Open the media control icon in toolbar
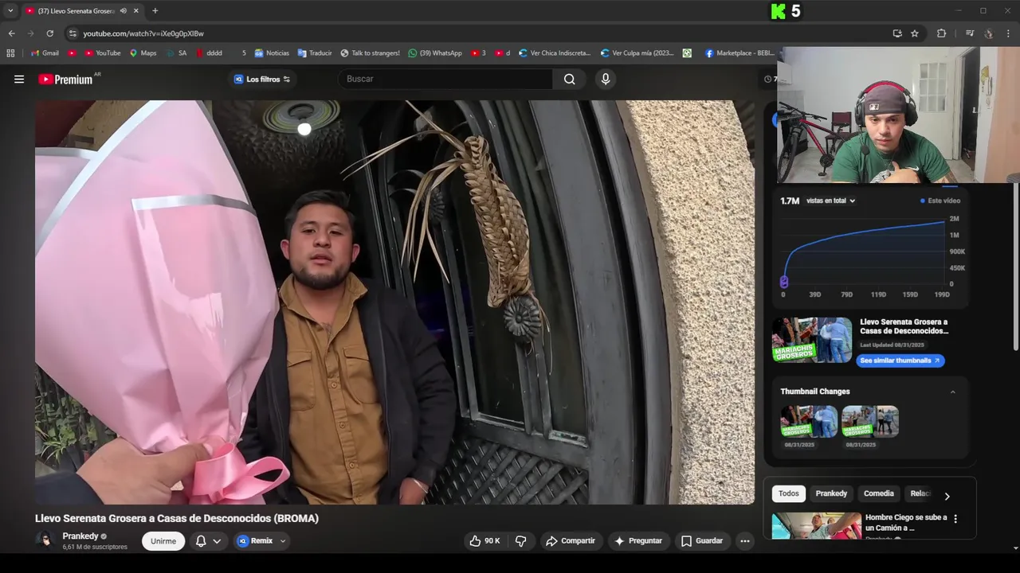This screenshot has height=573, width=1020. pos(970,33)
